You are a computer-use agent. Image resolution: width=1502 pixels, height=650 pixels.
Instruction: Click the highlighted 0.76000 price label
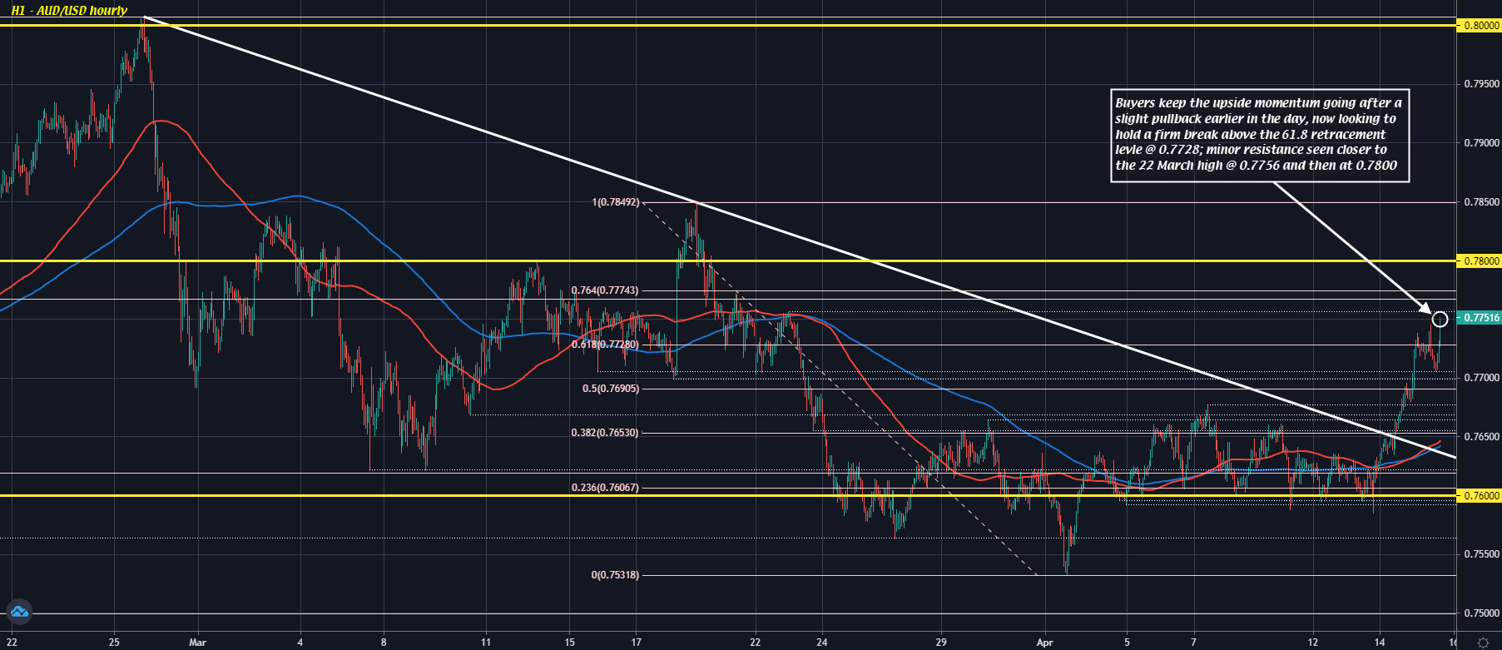coord(1480,496)
